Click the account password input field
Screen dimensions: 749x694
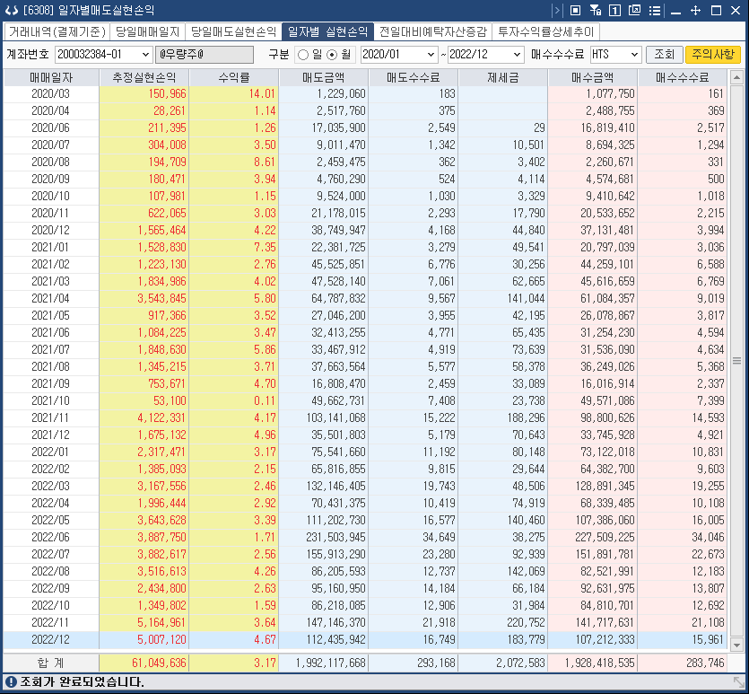pyautogui.click(x=205, y=55)
